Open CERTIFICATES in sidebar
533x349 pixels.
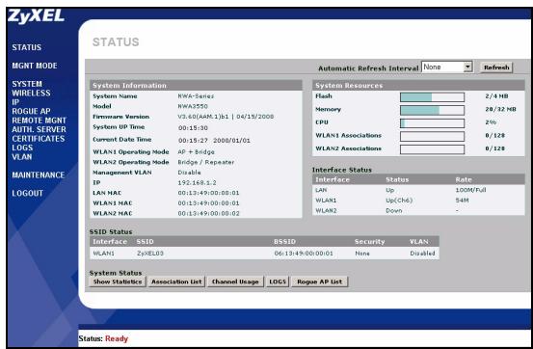point(39,139)
